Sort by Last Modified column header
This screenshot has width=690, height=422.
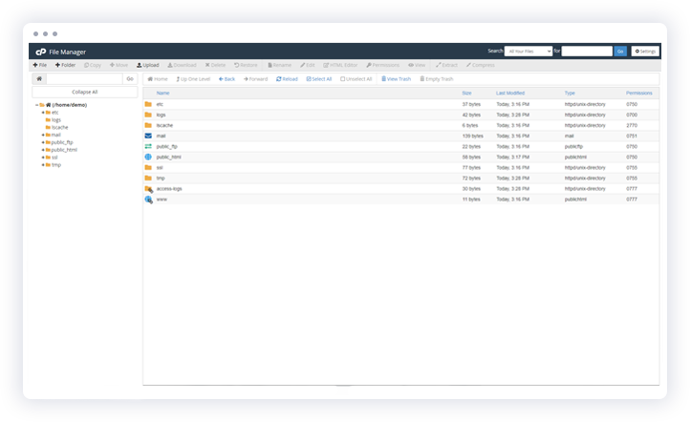pyautogui.click(x=510, y=93)
